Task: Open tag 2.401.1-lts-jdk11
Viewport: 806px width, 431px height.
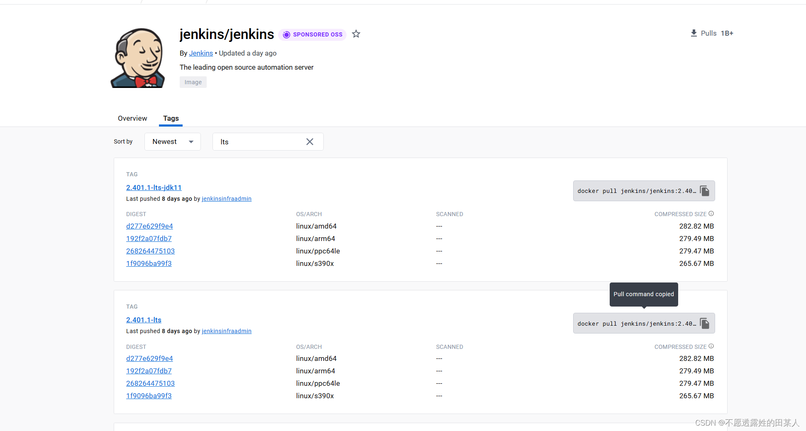Action: 154,187
